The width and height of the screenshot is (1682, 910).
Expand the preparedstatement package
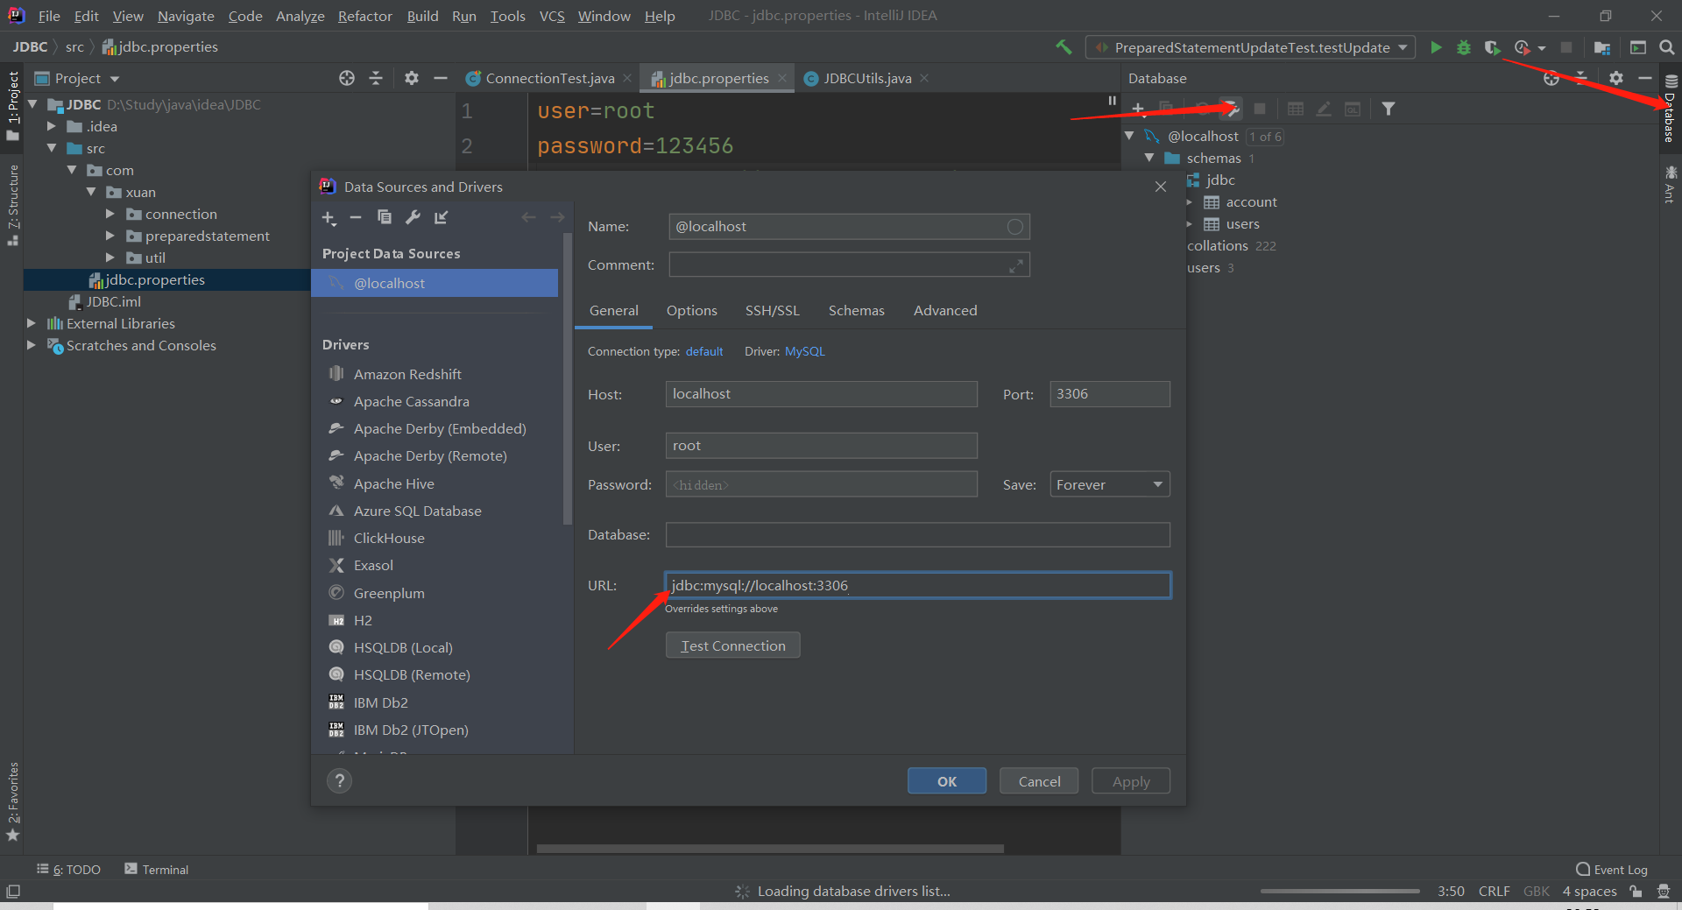110,236
